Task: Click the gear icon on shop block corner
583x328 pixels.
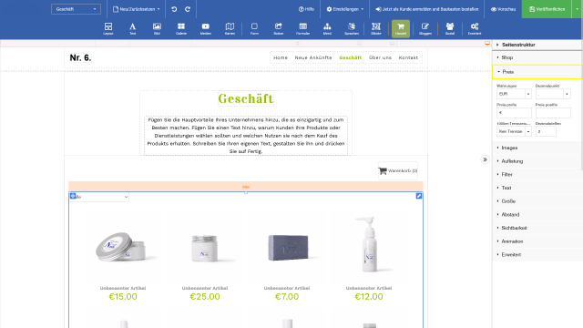Action: [73, 196]
